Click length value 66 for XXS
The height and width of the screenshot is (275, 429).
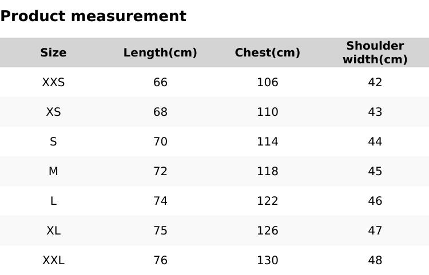[160, 82]
